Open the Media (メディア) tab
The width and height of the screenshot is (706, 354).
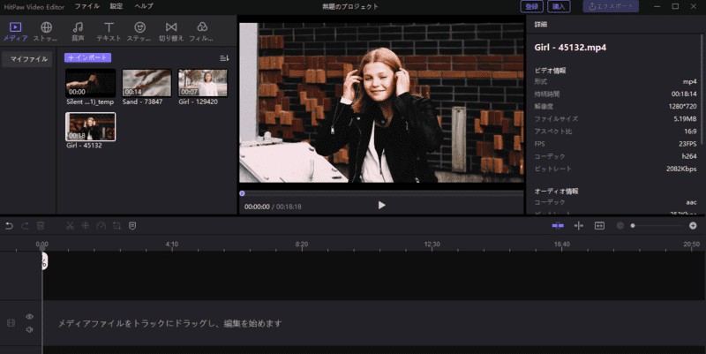pyautogui.click(x=15, y=32)
